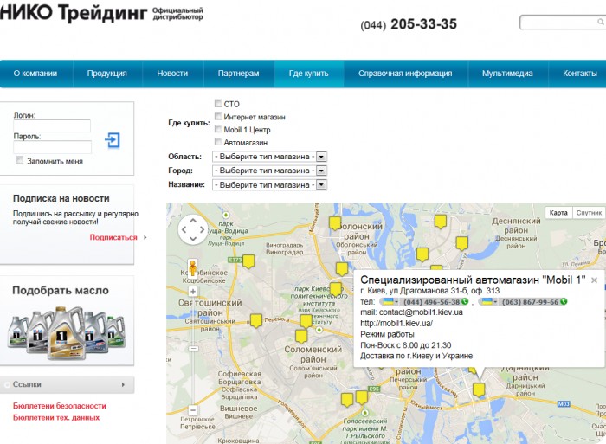The height and width of the screenshot is (444, 606).
Task: Click green call icon after 867-99-66
Action: 564,301
